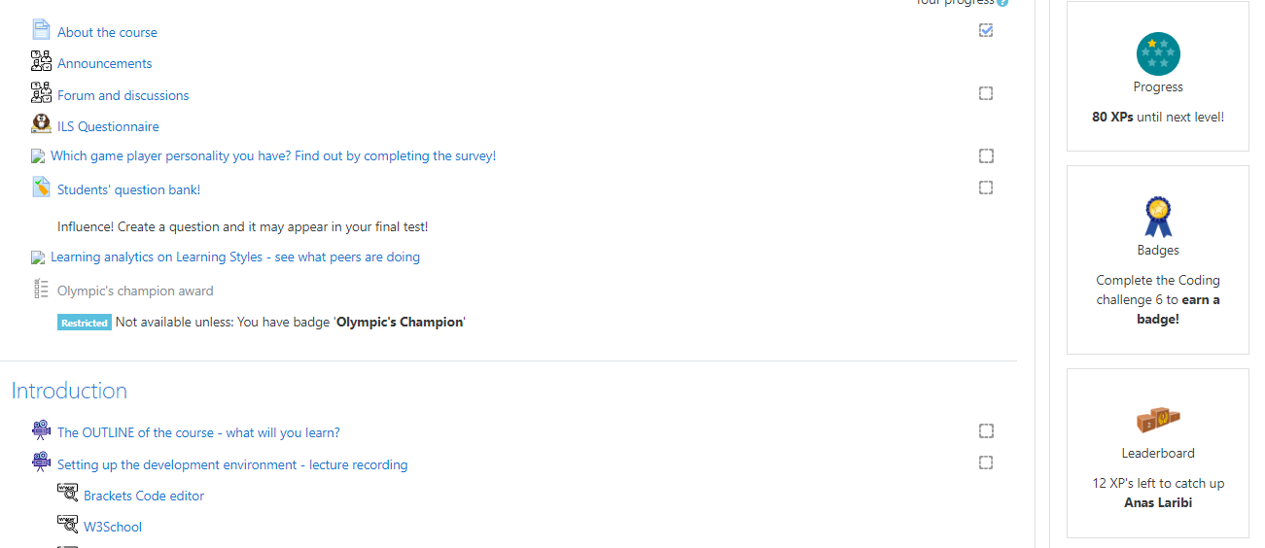Click the Badges blue ribbon icon
The image size is (1265, 548).
1158,217
